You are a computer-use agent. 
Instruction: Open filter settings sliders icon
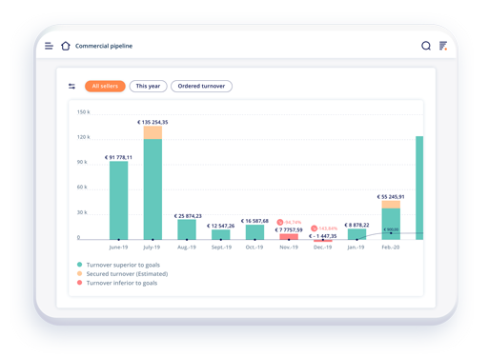pyautogui.click(x=71, y=86)
